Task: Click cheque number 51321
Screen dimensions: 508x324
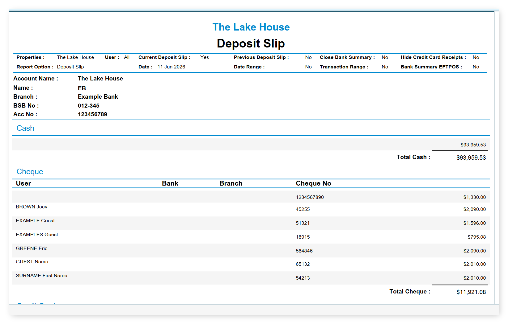Action: [x=303, y=223]
